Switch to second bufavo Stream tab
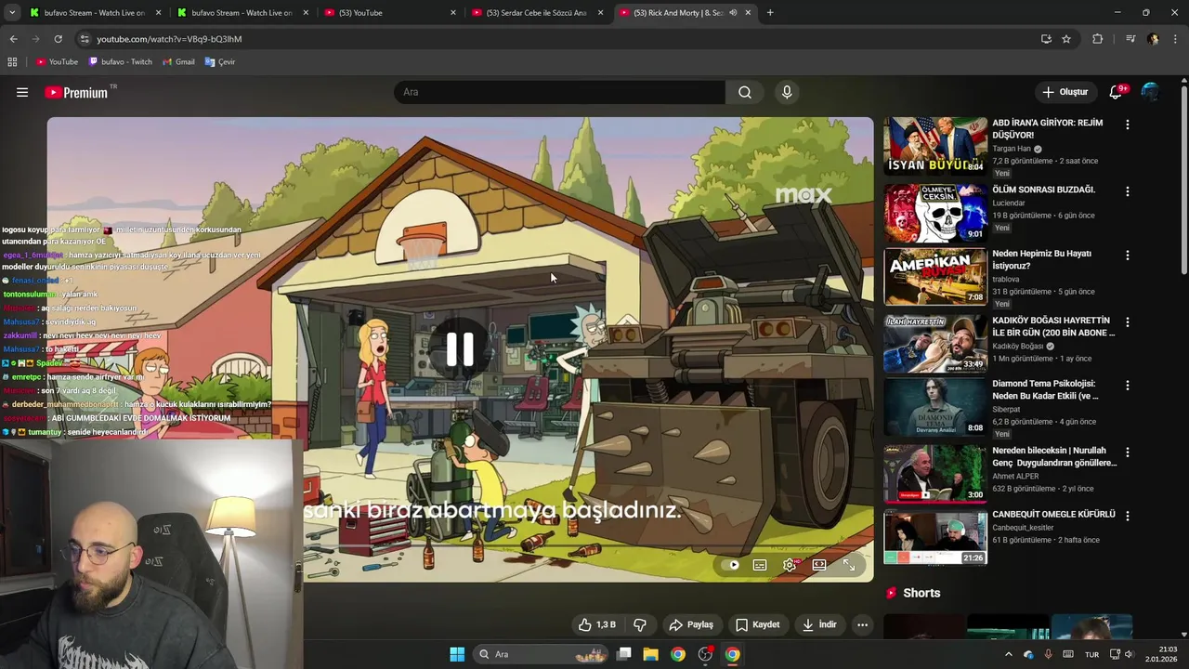This screenshot has height=669, width=1189. point(242,13)
